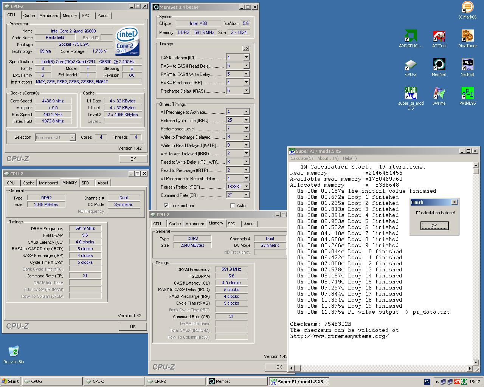Open SPD tab in top CPU-Z window
Viewport: 484px width, 387px height.
86,15
